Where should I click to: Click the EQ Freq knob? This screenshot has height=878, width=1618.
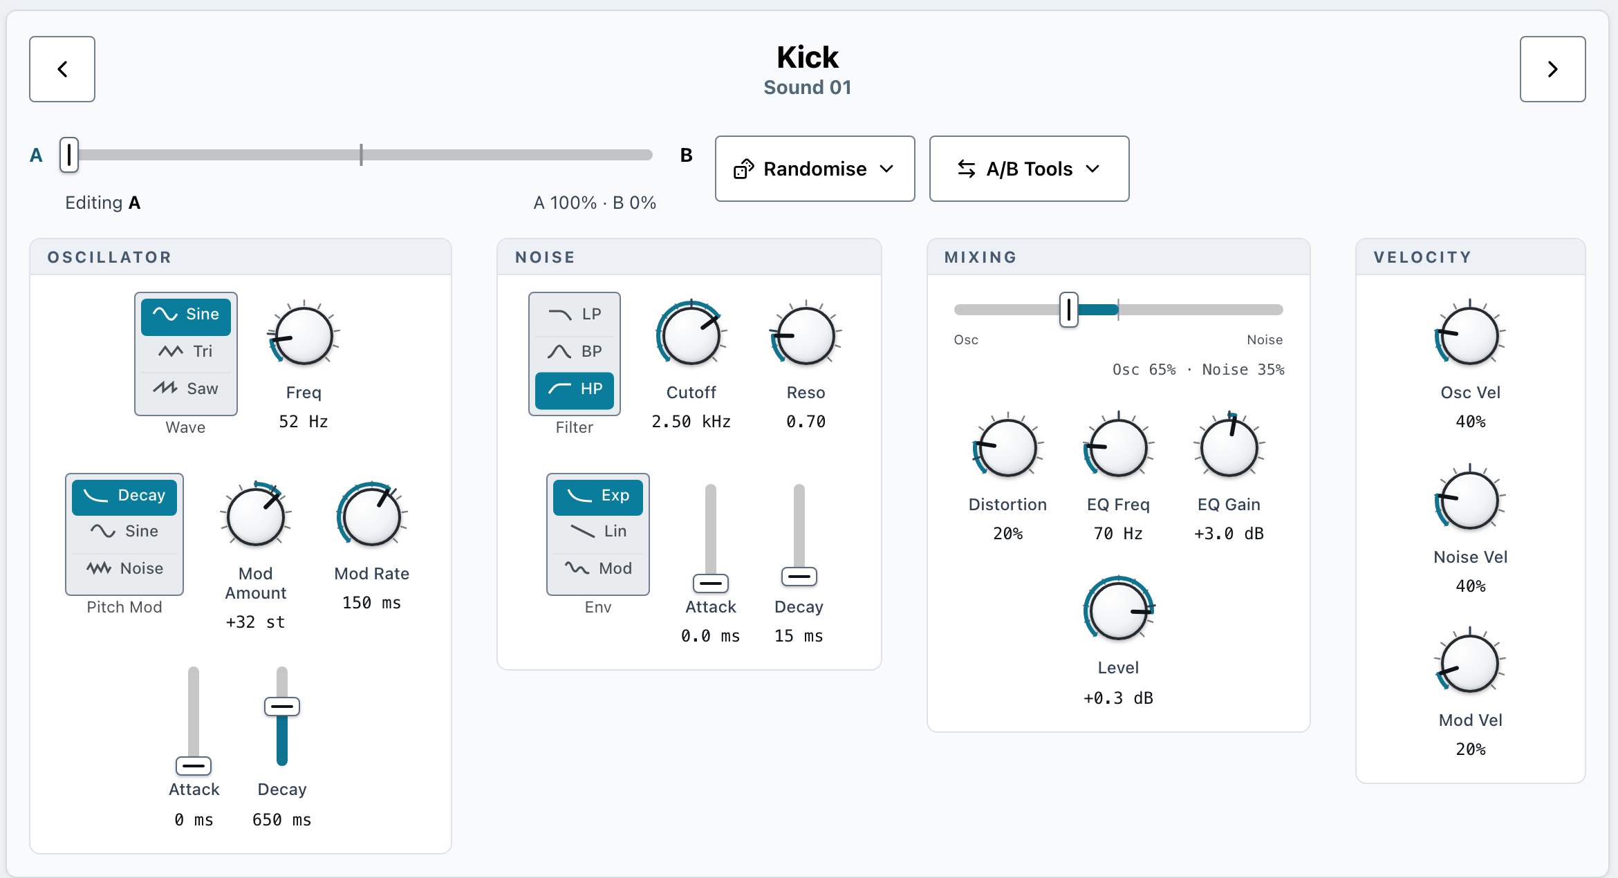coord(1119,449)
